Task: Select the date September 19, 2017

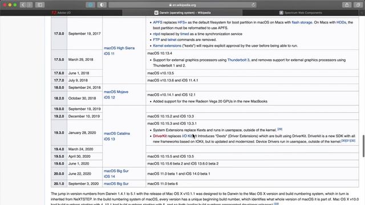Action: (x=84, y=34)
